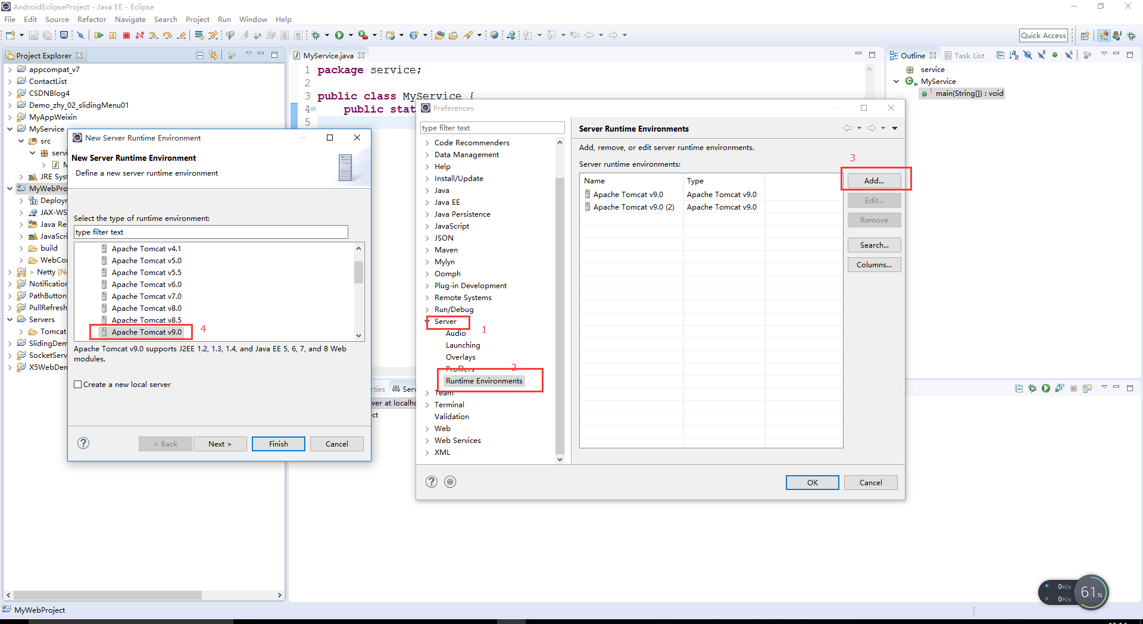Toggle Use Step Filters

213,35
